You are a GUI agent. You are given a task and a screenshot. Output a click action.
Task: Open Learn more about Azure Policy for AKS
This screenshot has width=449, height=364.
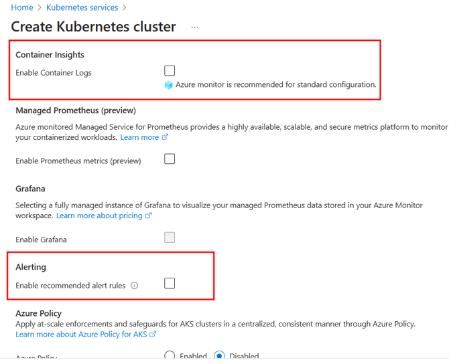point(81,335)
